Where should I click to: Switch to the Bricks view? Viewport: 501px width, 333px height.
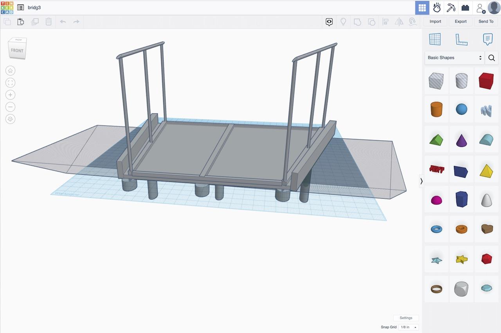(x=465, y=7)
